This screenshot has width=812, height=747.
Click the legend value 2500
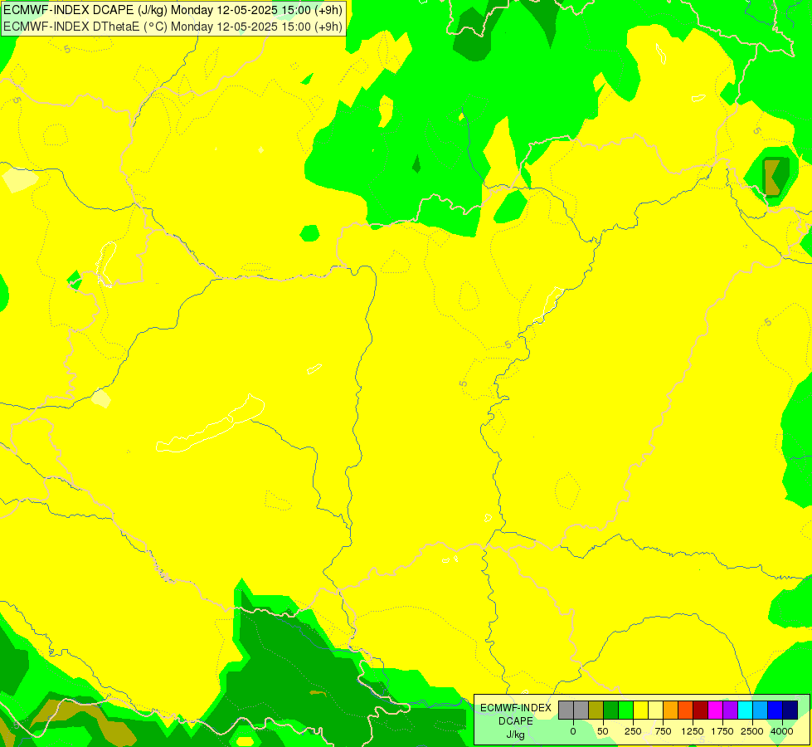click(x=752, y=731)
